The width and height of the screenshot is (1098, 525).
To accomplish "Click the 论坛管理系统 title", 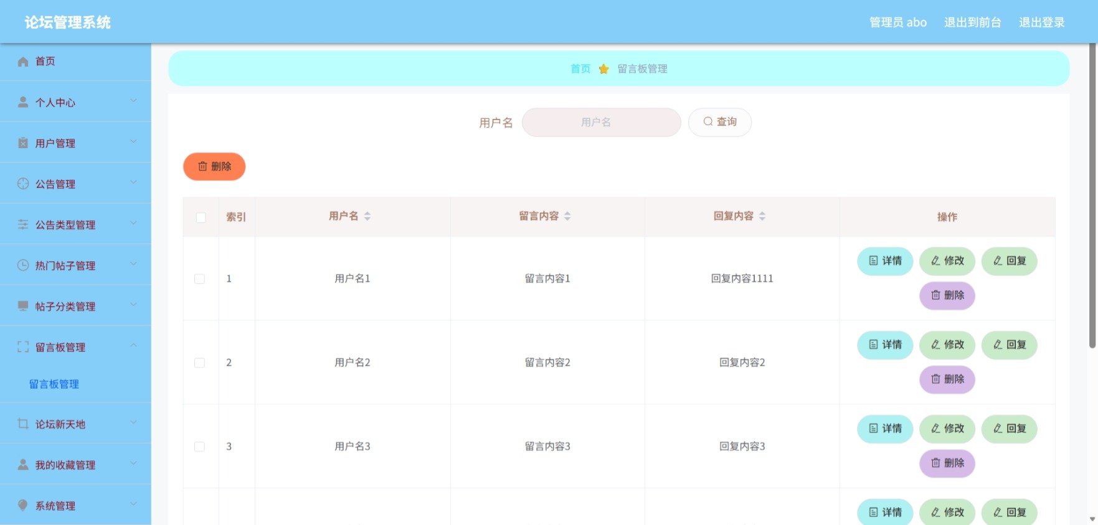I will click(x=68, y=22).
